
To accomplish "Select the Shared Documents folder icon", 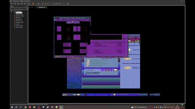I will point(129,50).
